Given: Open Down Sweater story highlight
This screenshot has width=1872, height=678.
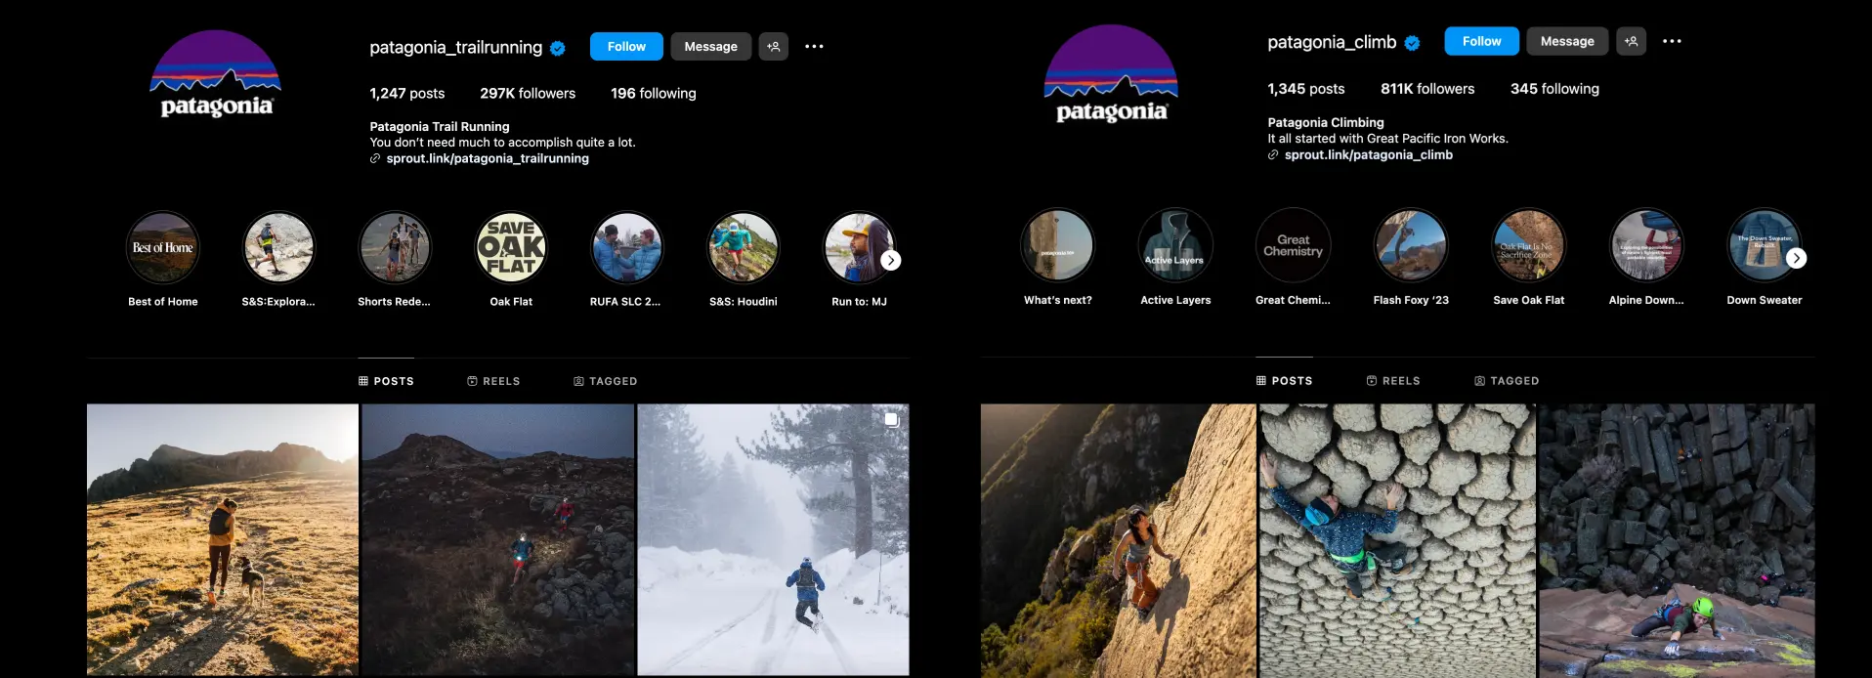Looking at the screenshot, I should point(1763,245).
